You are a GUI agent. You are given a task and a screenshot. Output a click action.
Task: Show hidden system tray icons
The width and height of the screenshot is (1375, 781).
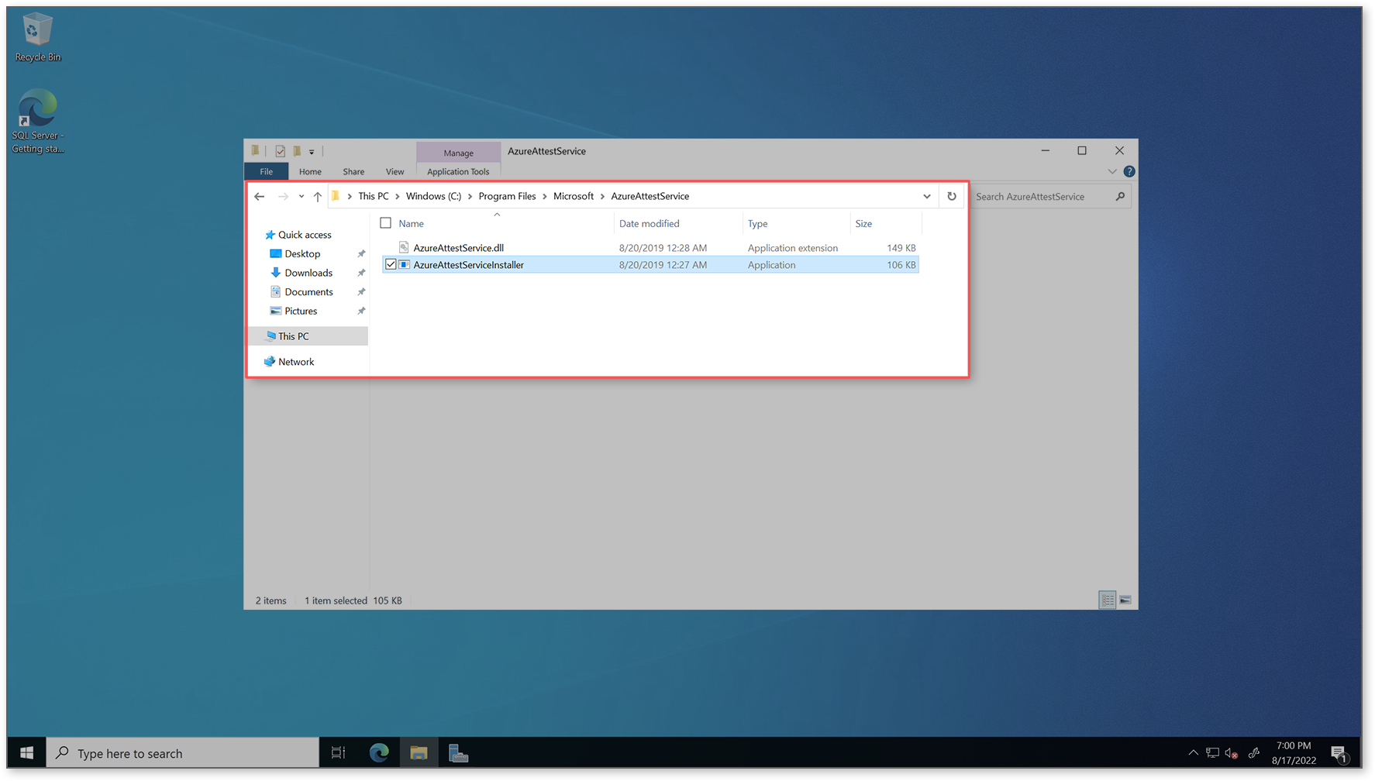pos(1193,752)
